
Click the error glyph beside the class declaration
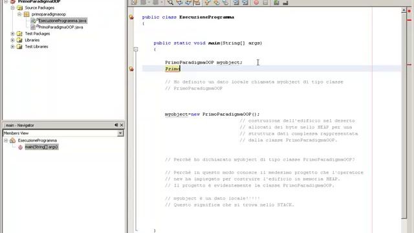131,17
